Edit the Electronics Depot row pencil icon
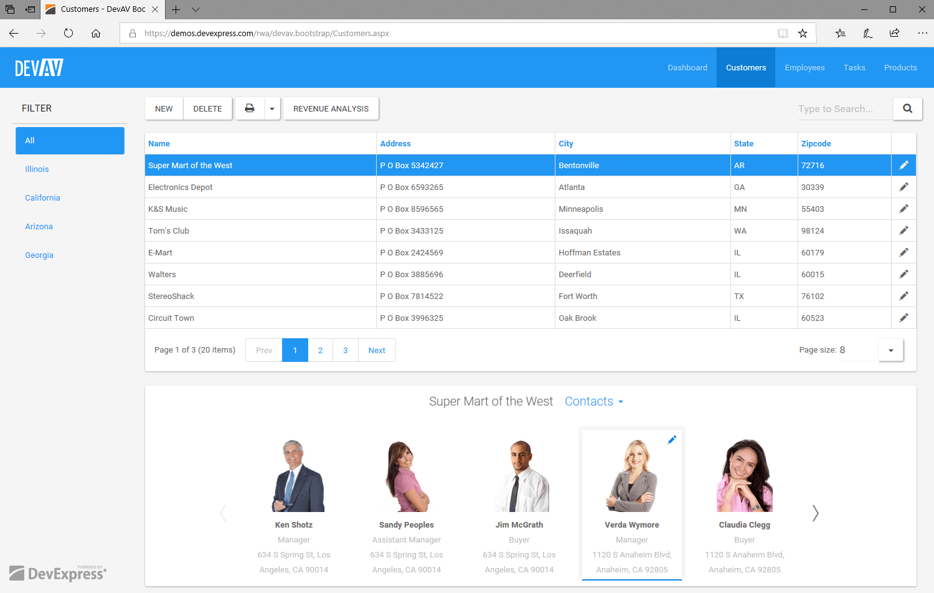The height and width of the screenshot is (593, 934). pyautogui.click(x=903, y=187)
